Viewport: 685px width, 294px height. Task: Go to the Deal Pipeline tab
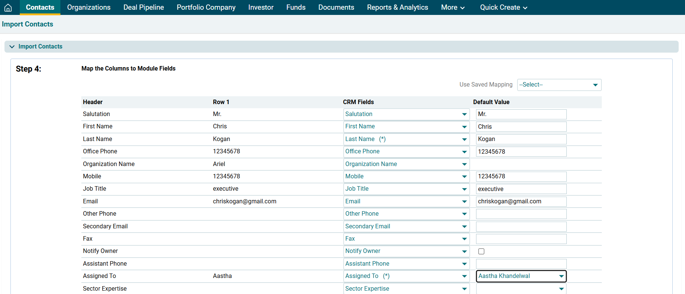144,7
